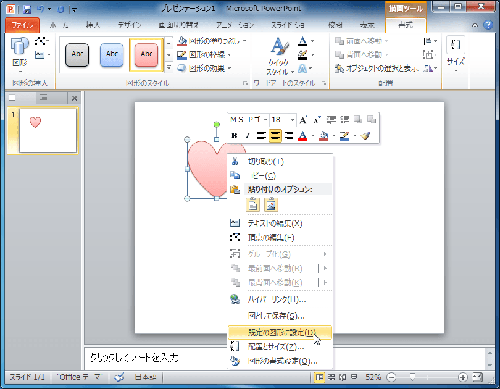Click the ribbon text outline pen icon

(x=302, y=54)
